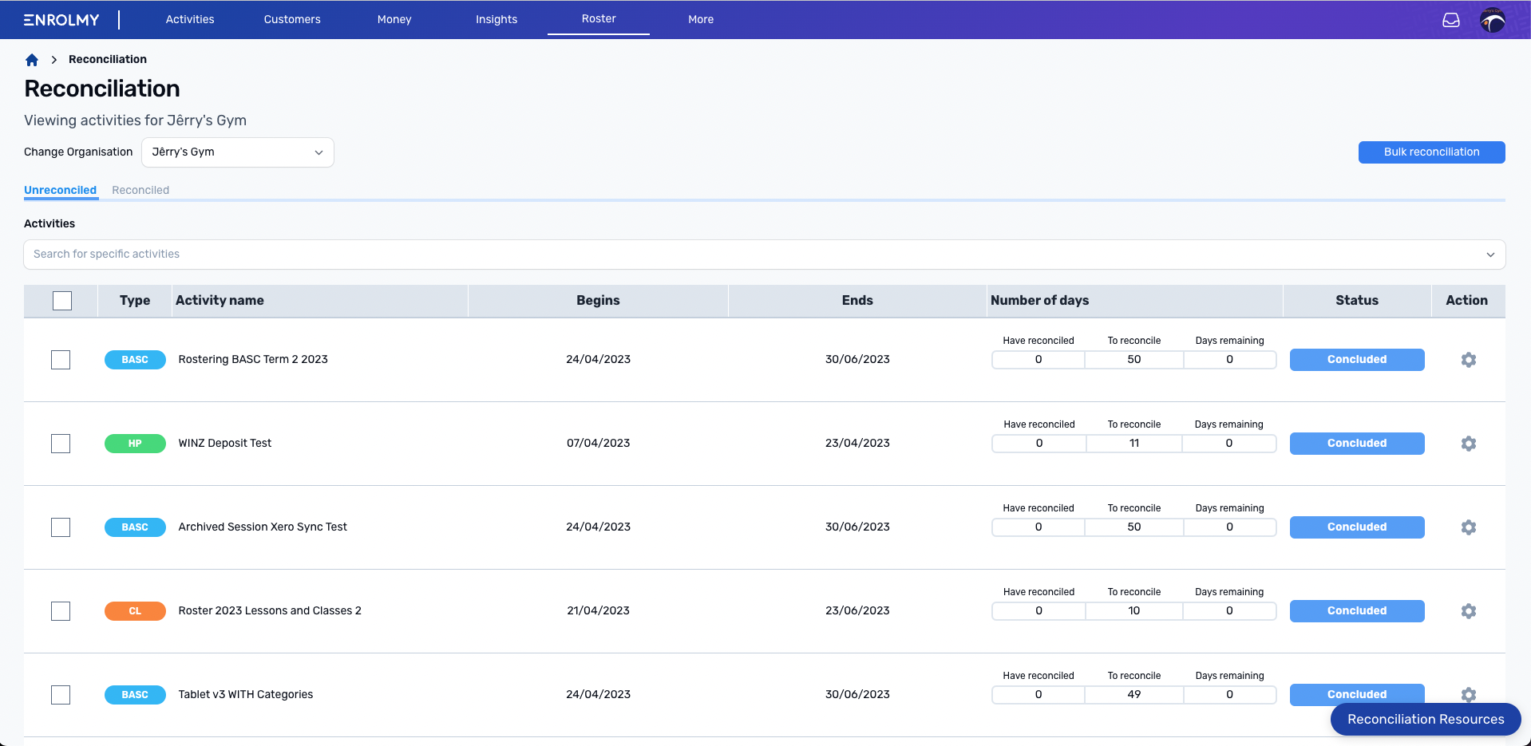
Task: Click Concluded status for WINZ Deposit Test
Action: coord(1357,444)
